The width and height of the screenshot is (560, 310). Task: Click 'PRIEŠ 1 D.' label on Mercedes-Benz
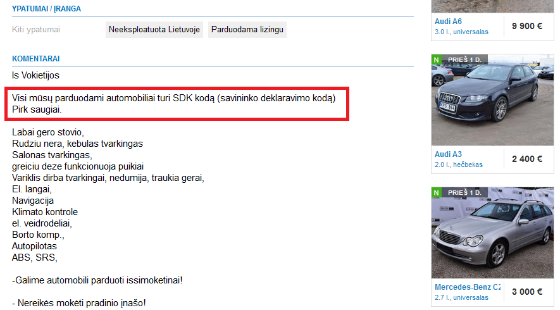click(464, 192)
